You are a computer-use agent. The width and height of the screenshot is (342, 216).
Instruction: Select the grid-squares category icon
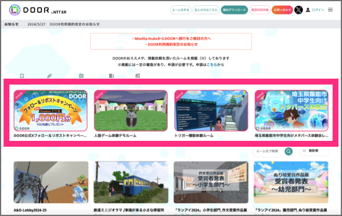click(138, 76)
